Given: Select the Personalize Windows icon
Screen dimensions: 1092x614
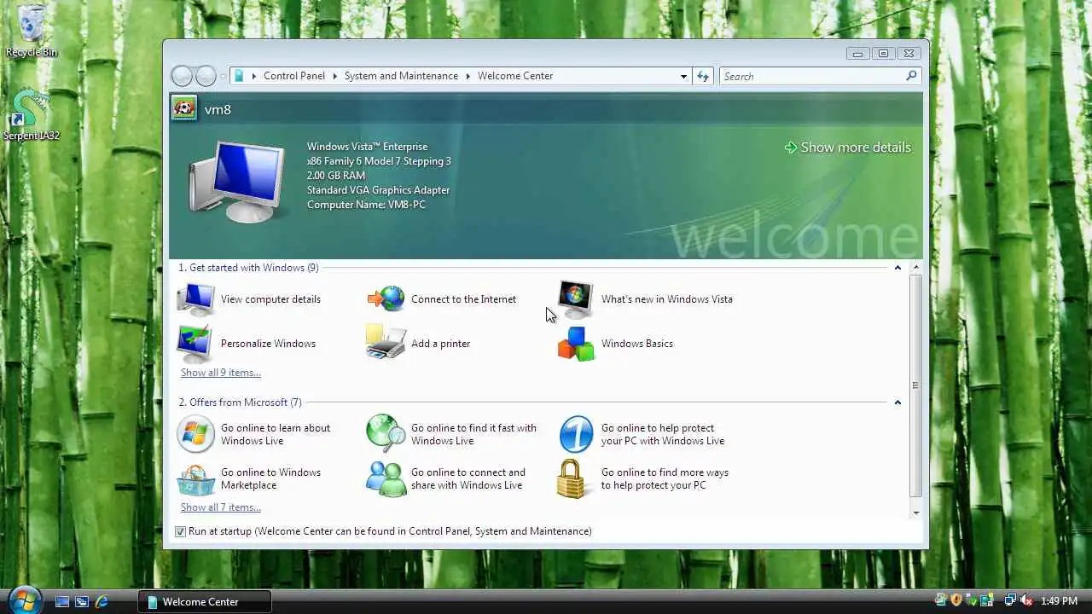Looking at the screenshot, I should [195, 344].
